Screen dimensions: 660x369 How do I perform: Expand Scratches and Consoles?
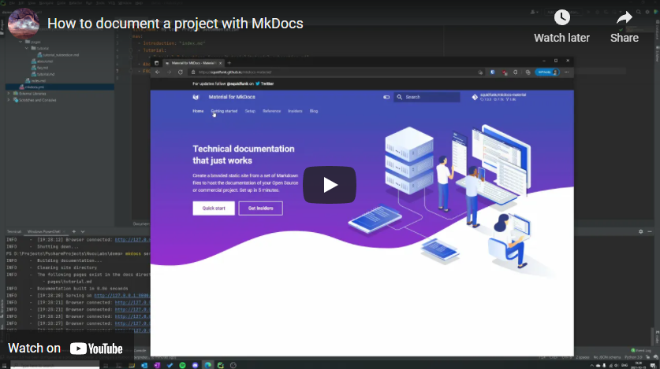coord(9,100)
